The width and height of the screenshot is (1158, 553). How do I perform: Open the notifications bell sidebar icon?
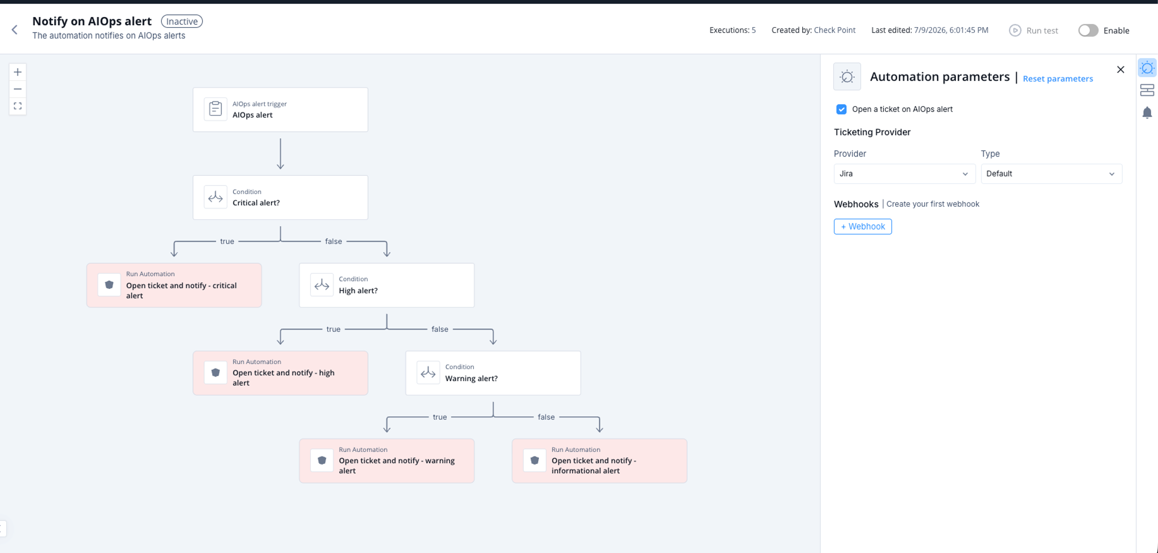[x=1147, y=112]
